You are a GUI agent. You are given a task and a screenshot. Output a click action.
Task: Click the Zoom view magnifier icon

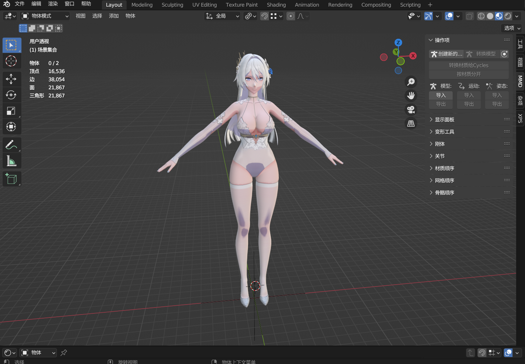click(x=411, y=82)
